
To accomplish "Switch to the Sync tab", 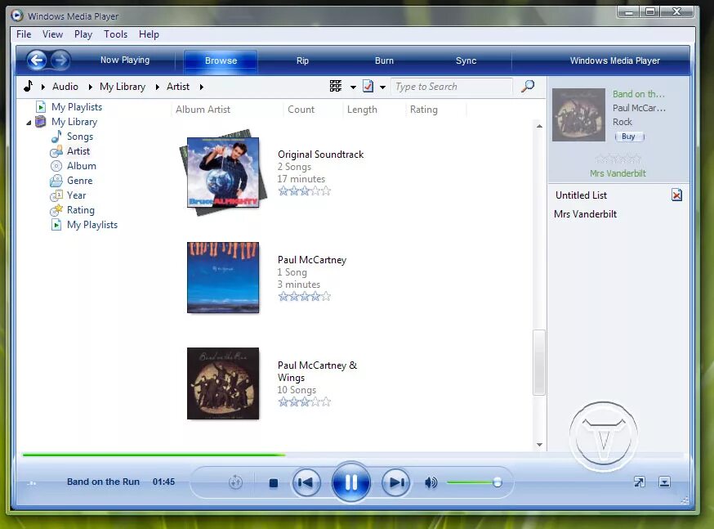I will [466, 61].
